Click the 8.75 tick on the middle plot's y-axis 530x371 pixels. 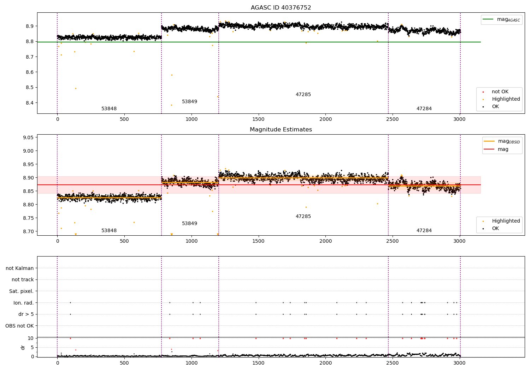click(28, 218)
